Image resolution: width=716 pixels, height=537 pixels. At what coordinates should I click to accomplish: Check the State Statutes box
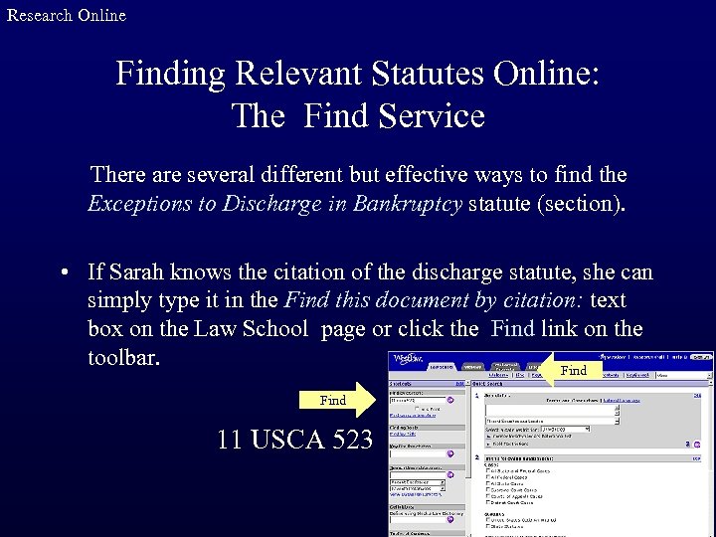(x=488, y=526)
